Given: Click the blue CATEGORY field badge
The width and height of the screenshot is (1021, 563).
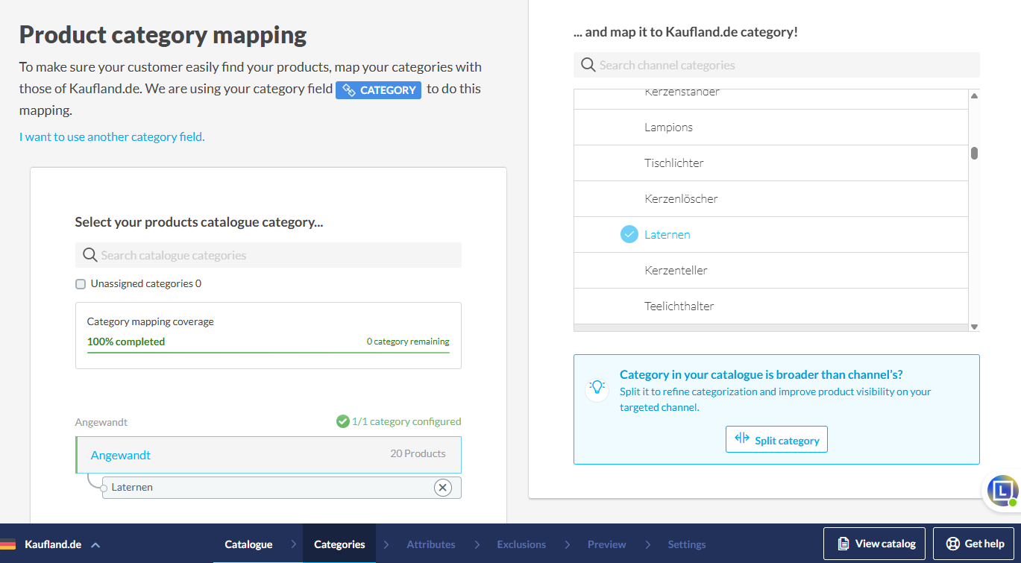Looking at the screenshot, I should tap(378, 90).
